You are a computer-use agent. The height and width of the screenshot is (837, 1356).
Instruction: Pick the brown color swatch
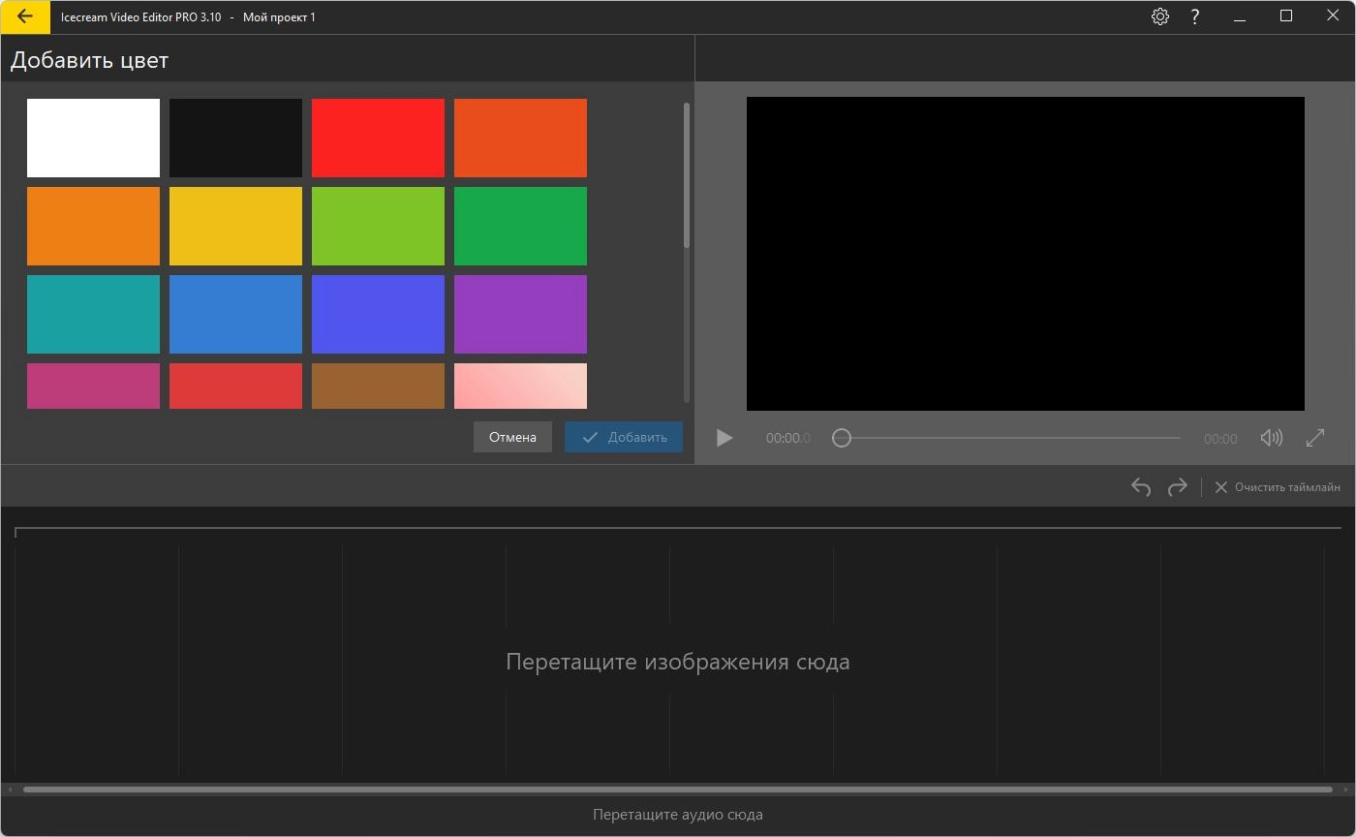[378, 386]
